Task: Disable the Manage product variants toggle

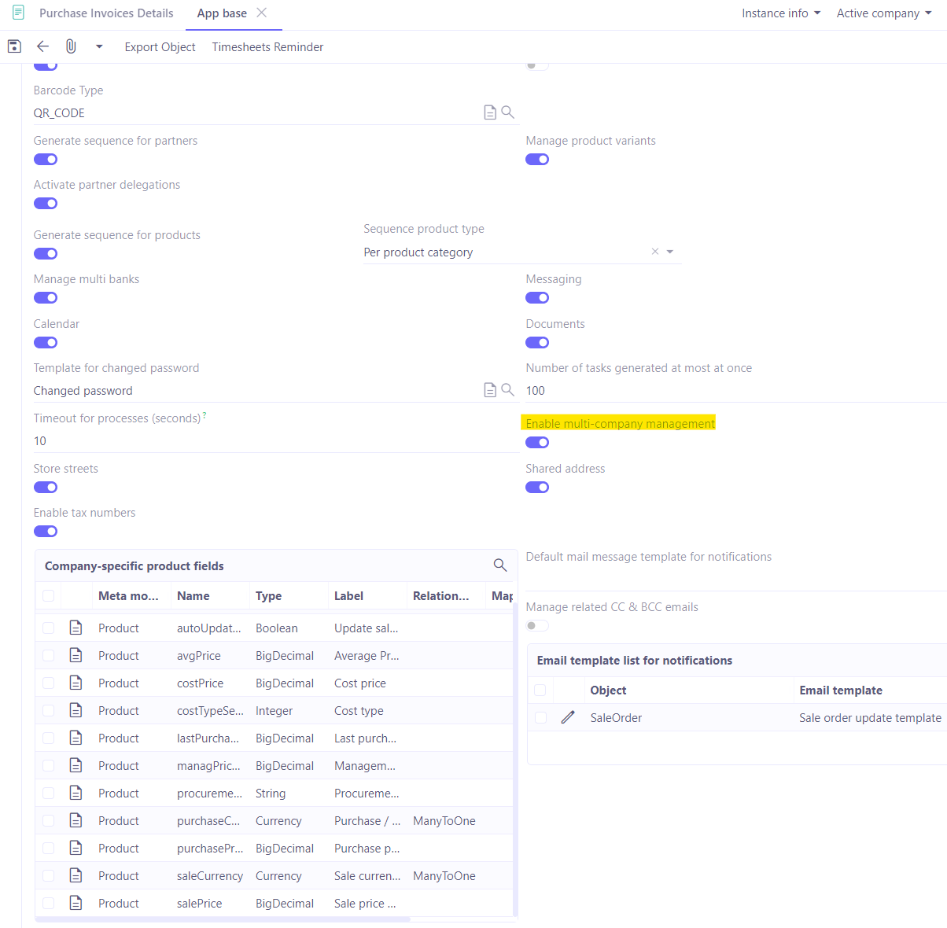Action: [537, 159]
